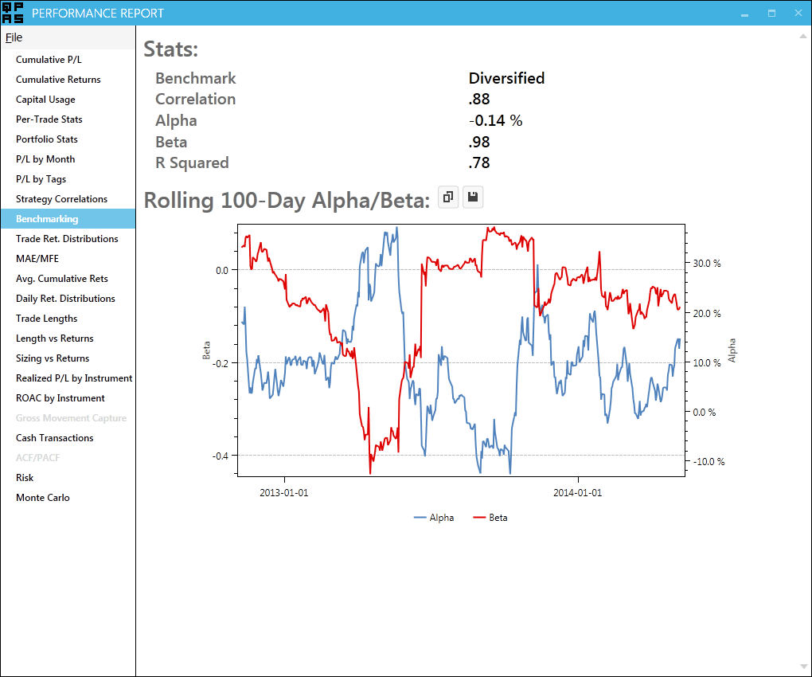Viewport: 812px width, 677px height.
Task: Go to the Risk section
Action: 25,478
